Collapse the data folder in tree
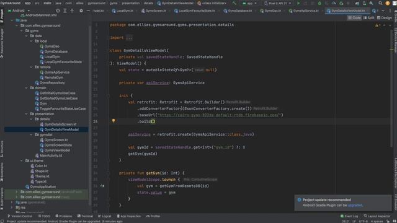 pyautogui.click(x=26, y=36)
